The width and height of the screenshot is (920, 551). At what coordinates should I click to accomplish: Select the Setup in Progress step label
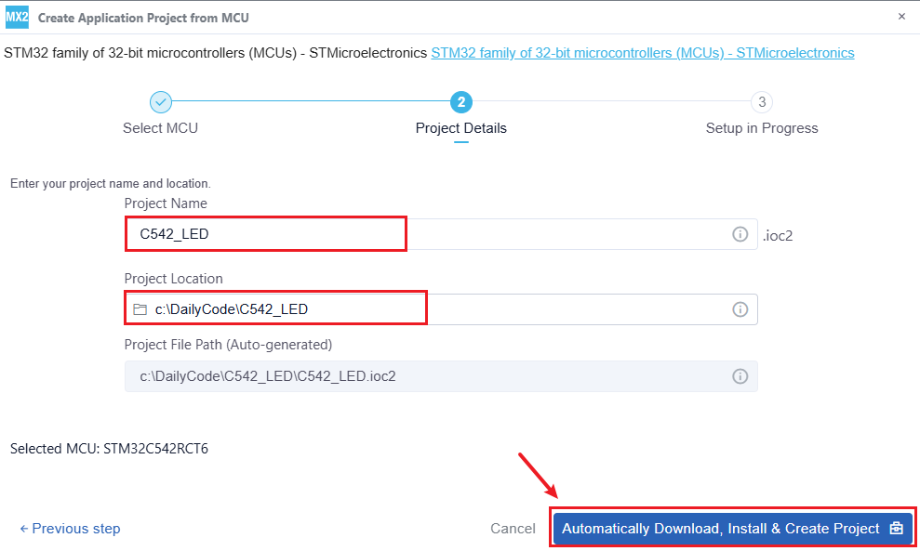pyautogui.click(x=762, y=128)
